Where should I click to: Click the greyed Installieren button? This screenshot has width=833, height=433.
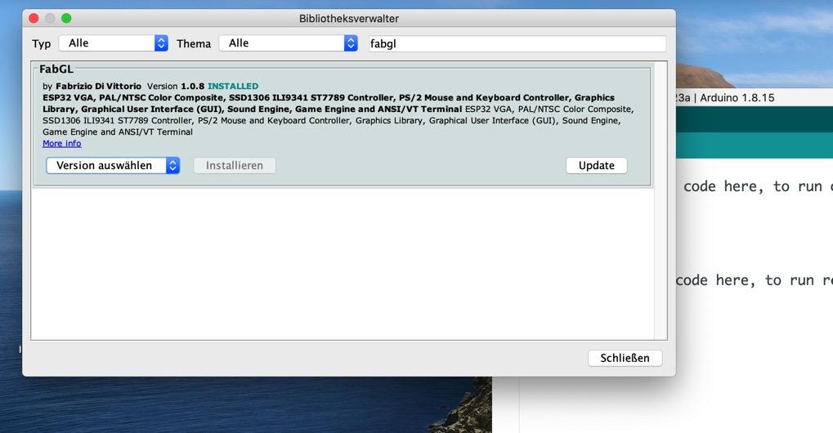coord(235,166)
